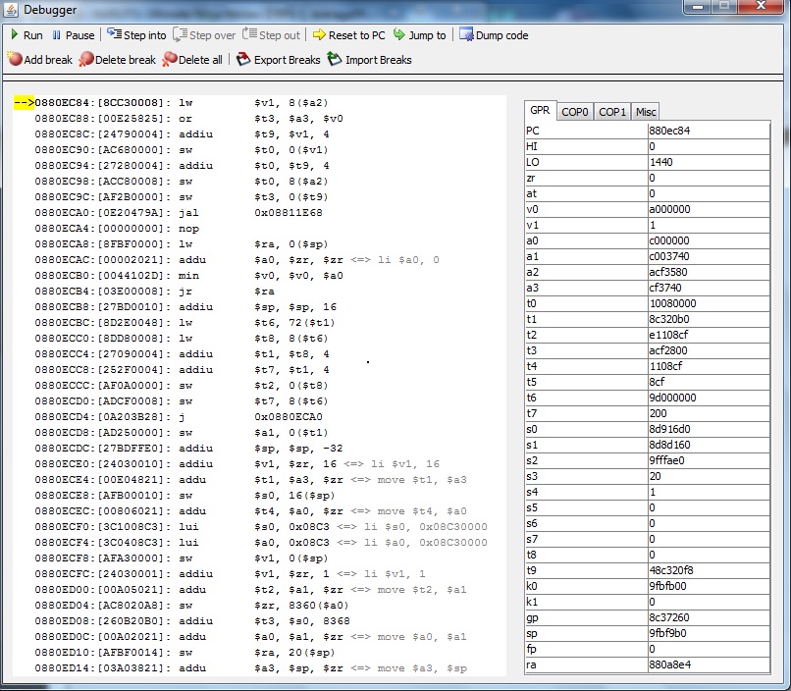Click the Step into icon
791x691 pixels.
115,34
